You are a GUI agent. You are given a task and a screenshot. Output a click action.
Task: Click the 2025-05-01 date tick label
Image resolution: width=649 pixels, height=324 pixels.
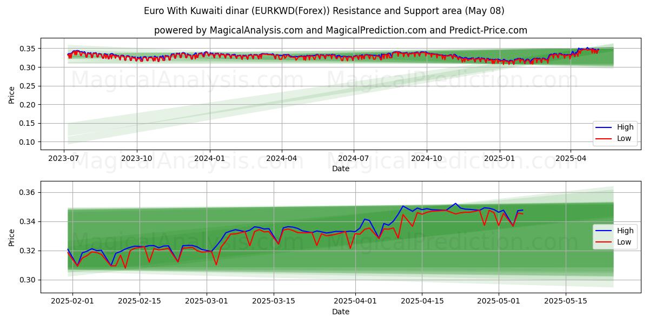point(499,302)
